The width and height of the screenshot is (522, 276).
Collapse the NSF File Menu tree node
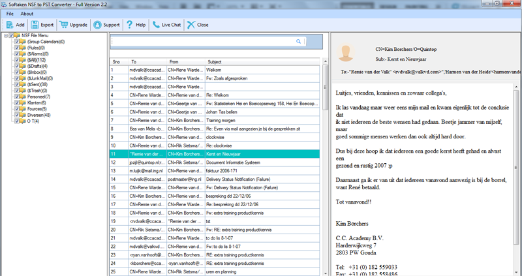pyautogui.click(x=6, y=36)
